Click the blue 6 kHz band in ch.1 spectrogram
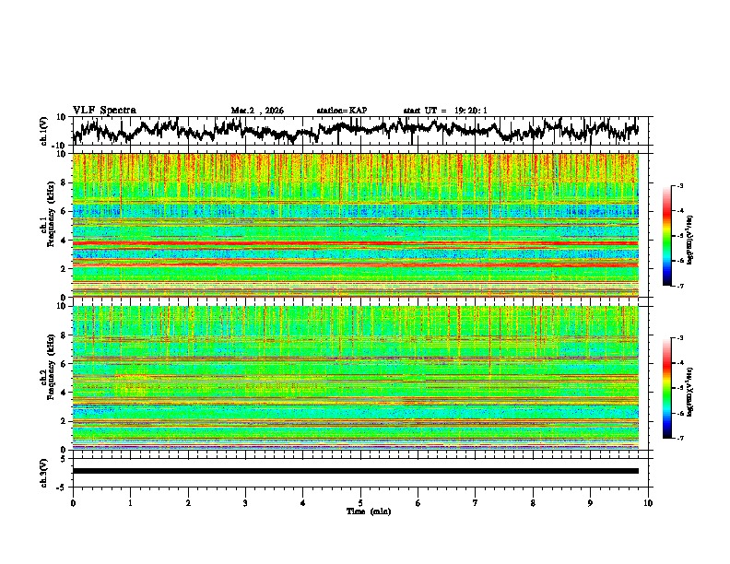Viewport: 730px width, 564px height. tap(356, 211)
